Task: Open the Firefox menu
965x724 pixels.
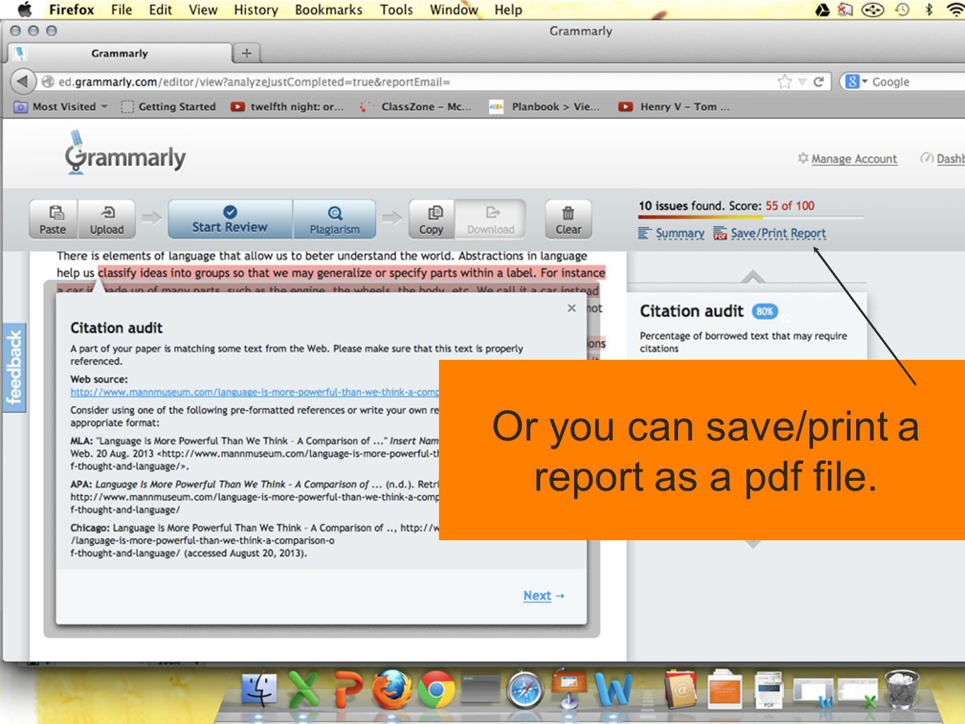Action: pos(71,10)
